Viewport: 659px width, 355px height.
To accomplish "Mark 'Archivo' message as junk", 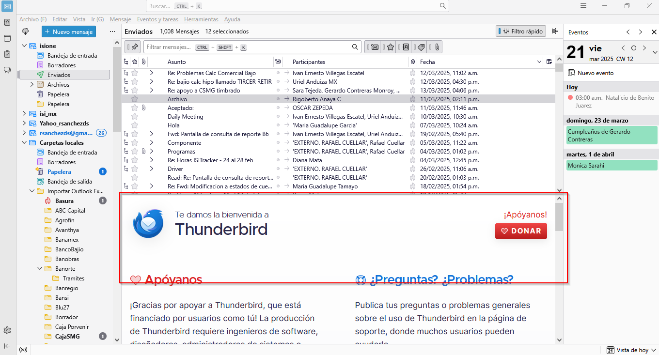I will 412,99.
